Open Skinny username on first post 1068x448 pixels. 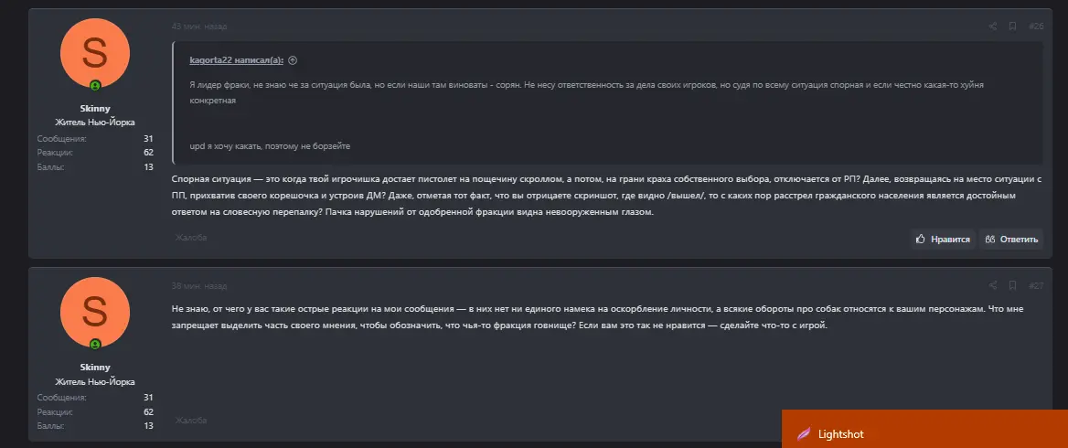95,108
